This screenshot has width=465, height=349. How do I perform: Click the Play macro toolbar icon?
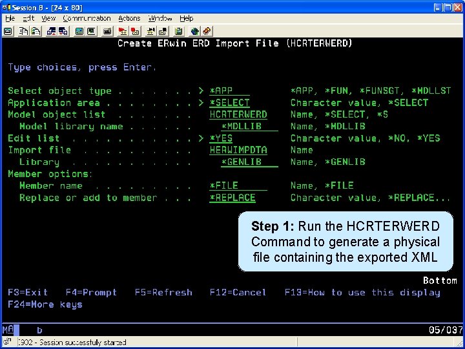[x=150, y=31]
